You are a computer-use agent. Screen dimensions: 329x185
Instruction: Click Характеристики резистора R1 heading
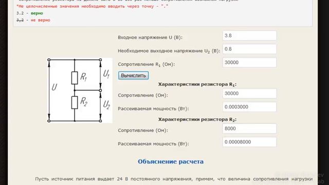(x=197, y=84)
